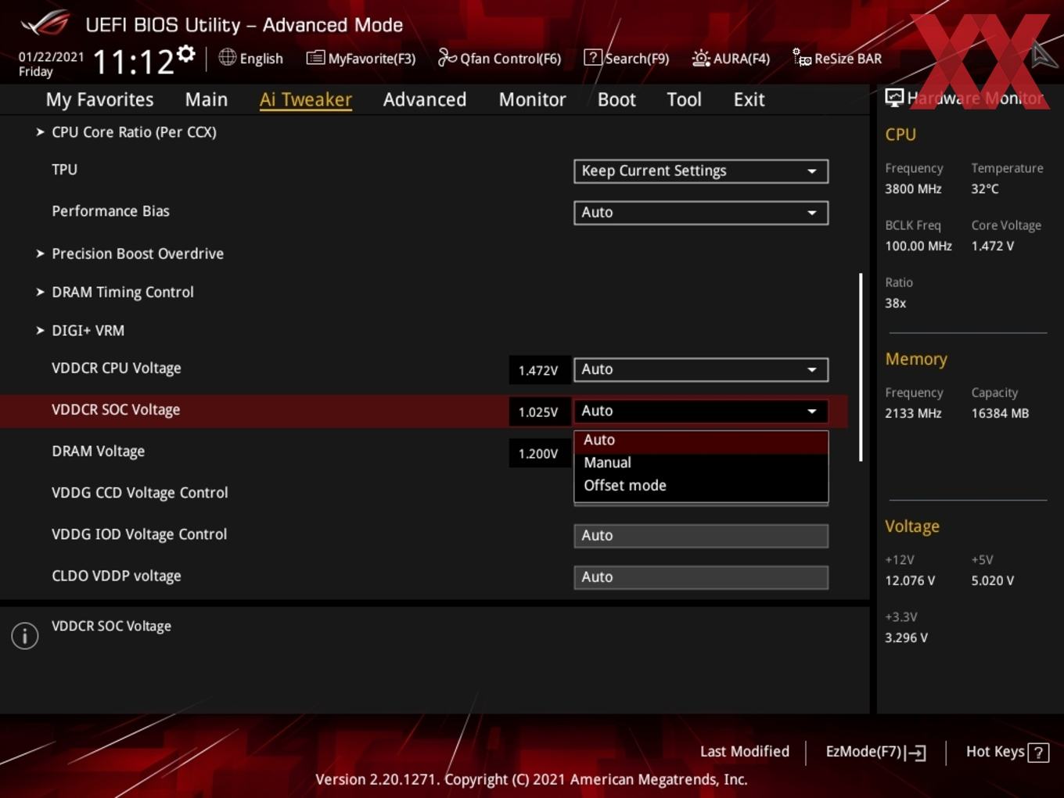Open VDDCR CPU Voltage dropdown
Image resolution: width=1064 pixels, height=798 pixels.
pos(701,369)
